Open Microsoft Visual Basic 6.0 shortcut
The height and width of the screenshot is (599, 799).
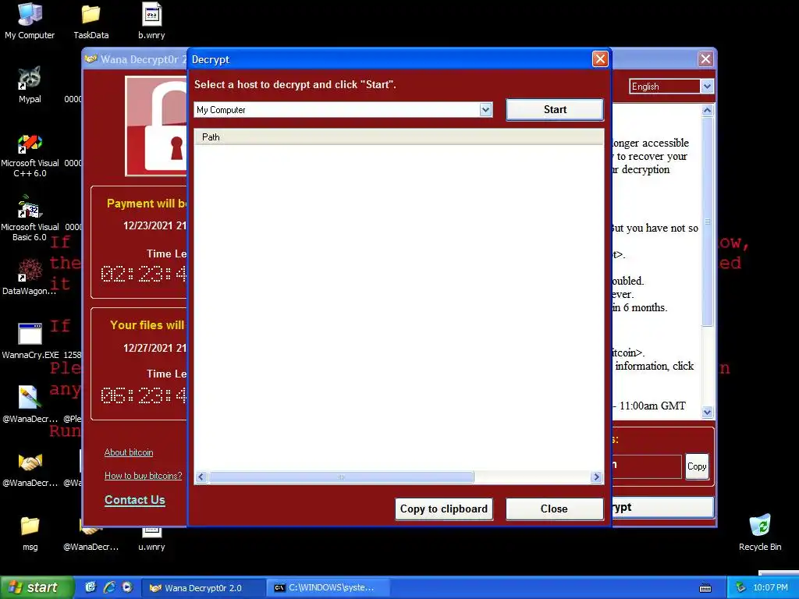(x=30, y=219)
